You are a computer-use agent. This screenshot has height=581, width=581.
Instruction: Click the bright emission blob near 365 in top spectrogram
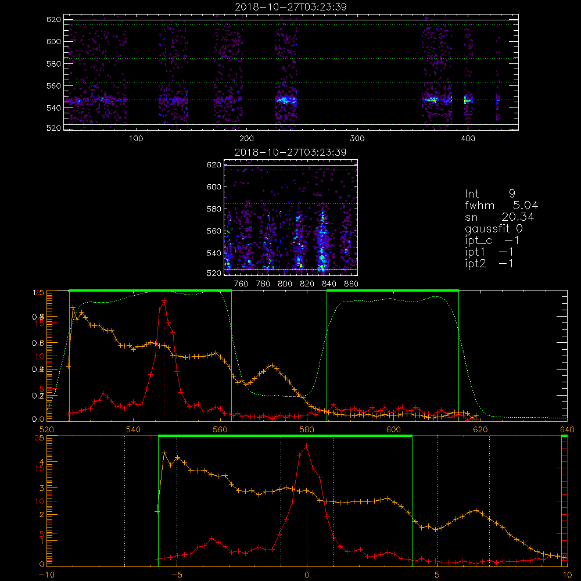click(x=431, y=99)
